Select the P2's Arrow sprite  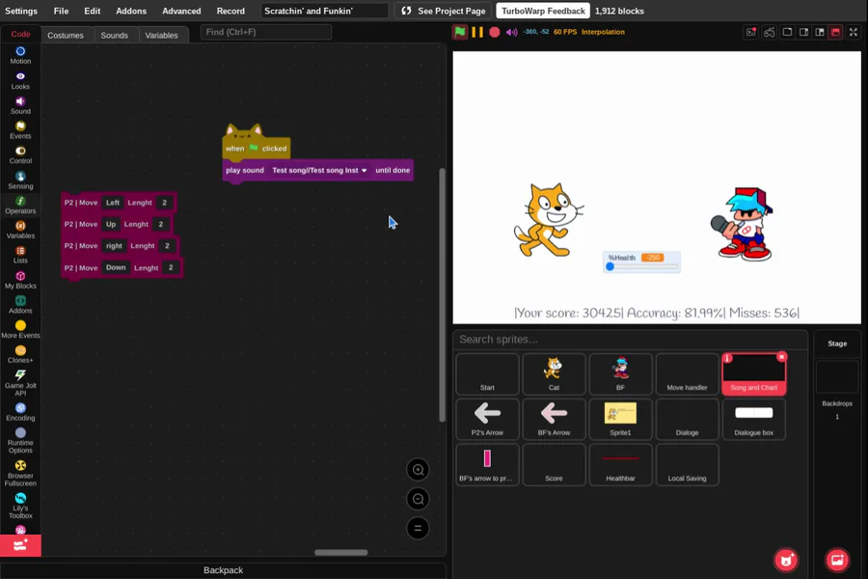(487, 420)
